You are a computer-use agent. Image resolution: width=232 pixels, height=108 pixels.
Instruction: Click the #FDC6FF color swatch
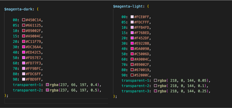pyautogui.click(x=24, y=74)
